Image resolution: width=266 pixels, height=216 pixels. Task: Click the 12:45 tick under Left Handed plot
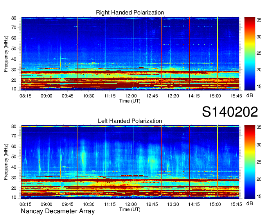coord(152,204)
